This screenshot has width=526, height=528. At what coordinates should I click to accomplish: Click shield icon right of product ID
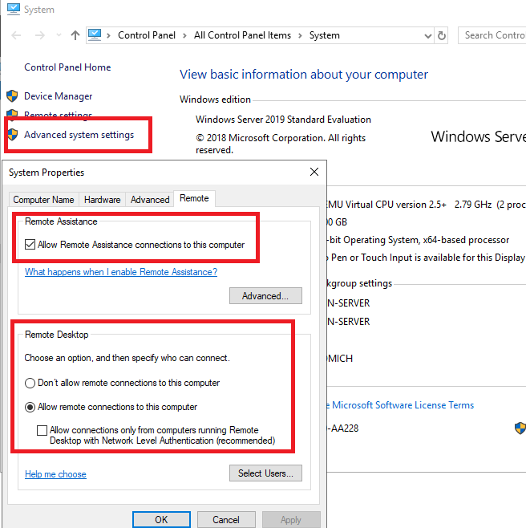(x=520, y=428)
